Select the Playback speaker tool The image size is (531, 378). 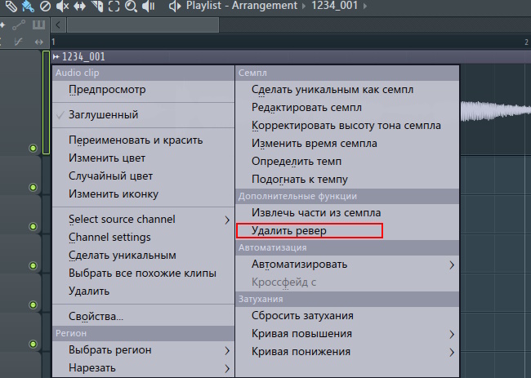tap(149, 6)
